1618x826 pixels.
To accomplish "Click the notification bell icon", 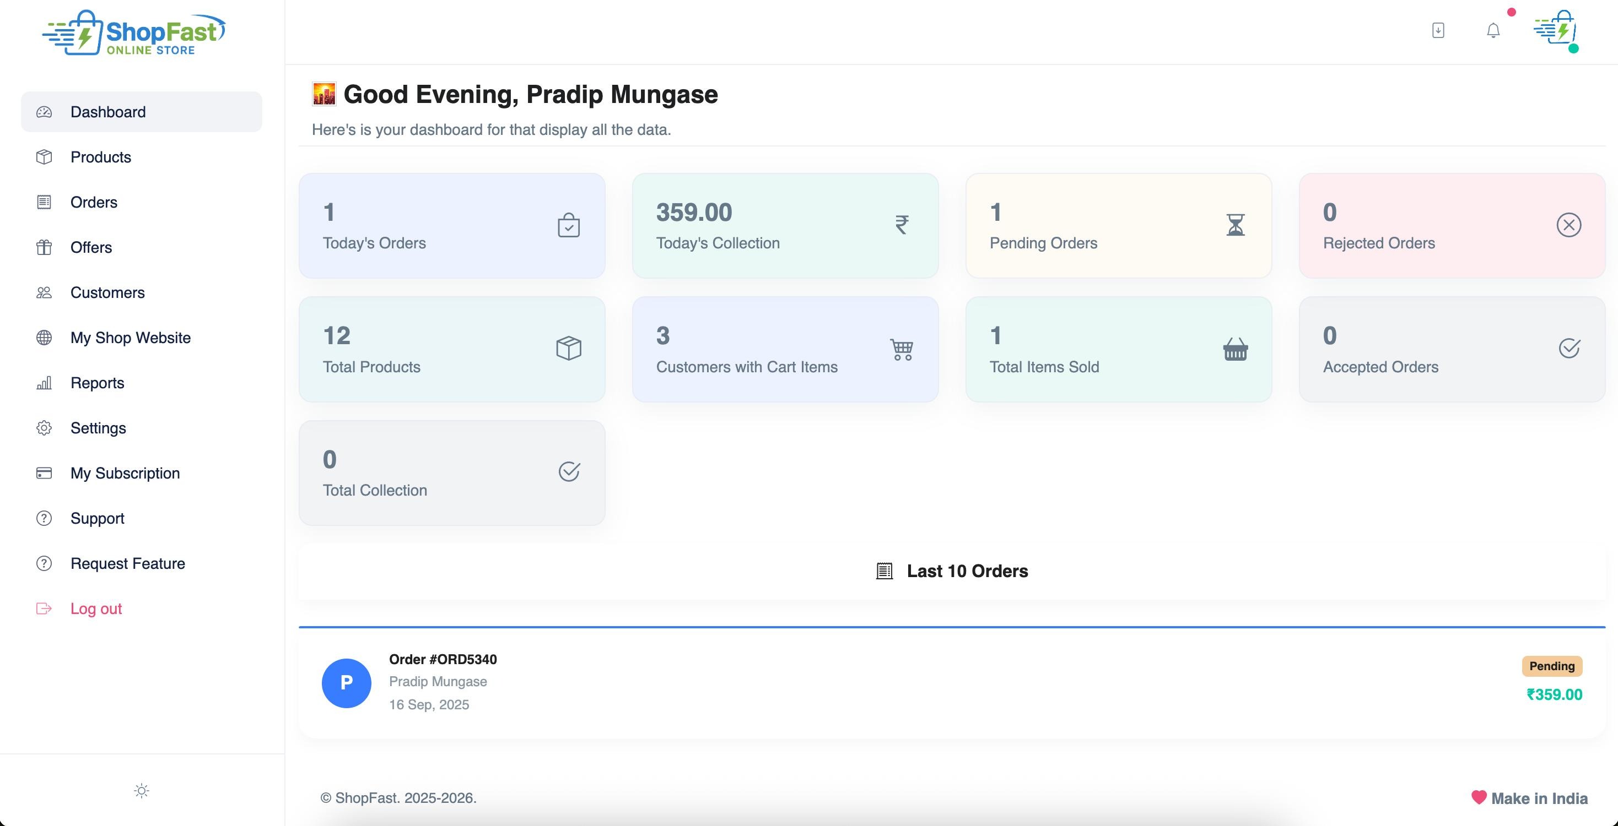I will click(x=1493, y=31).
